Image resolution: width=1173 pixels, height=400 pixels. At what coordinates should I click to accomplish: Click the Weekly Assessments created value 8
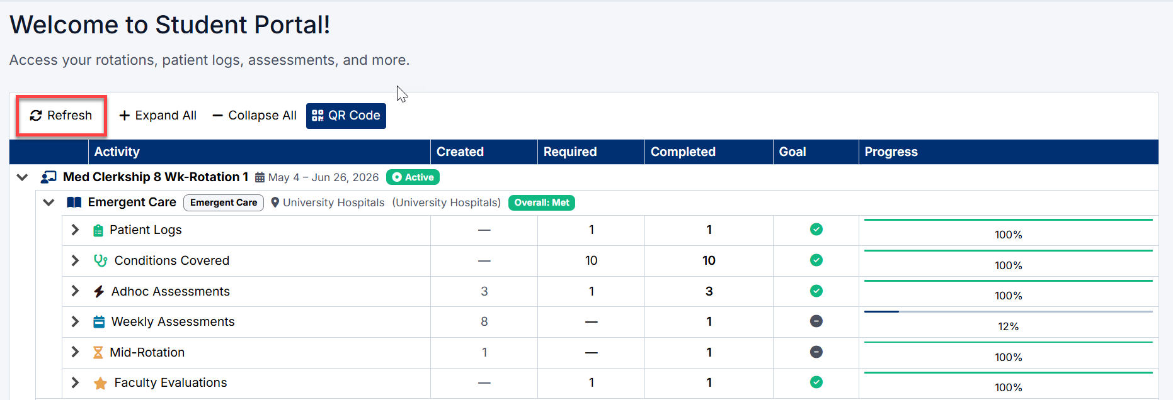484,321
